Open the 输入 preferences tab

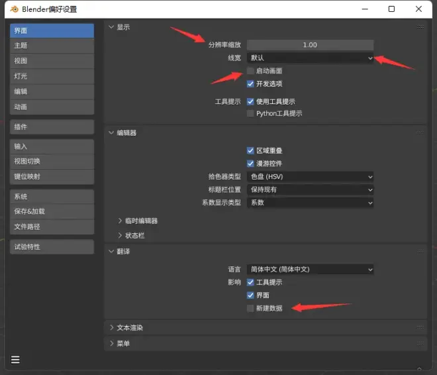tap(52, 146)
